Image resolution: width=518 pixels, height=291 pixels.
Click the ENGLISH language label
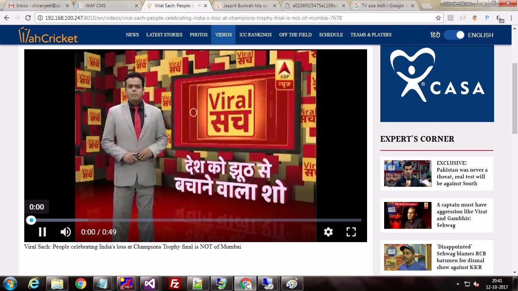pos(480,35)
